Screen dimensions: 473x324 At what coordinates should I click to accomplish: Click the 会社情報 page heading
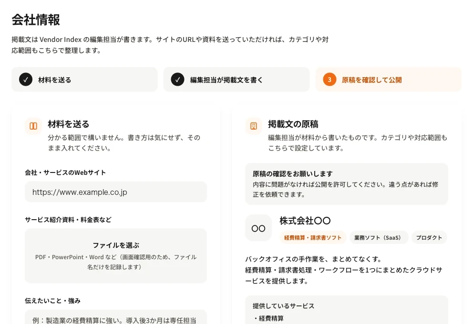(x=36, y=20)
